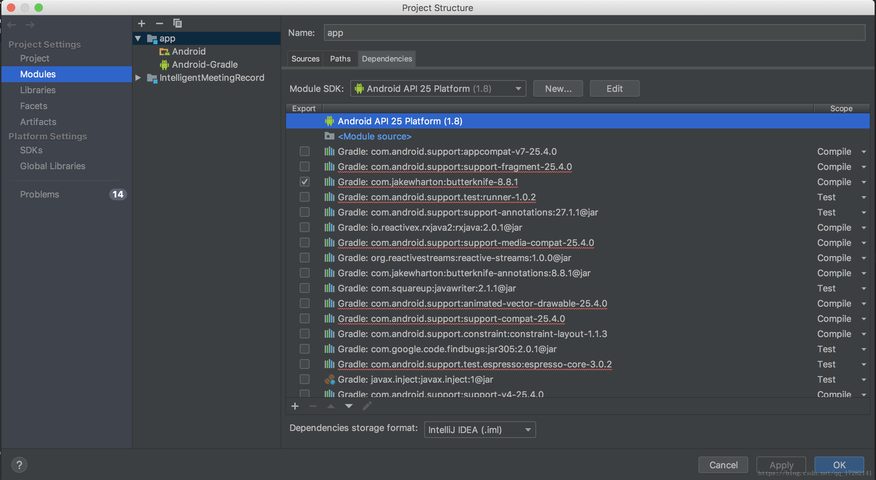Click the module Name input field
The width and height of the screenshot is (876, 480).
[x=594, y=33]
